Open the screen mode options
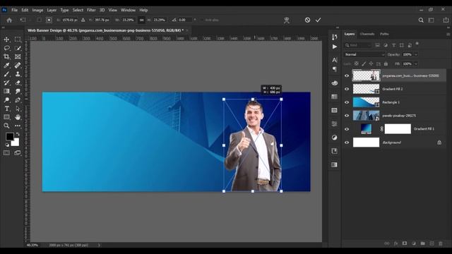Screen dimensions: 452x254 [18, 152]
